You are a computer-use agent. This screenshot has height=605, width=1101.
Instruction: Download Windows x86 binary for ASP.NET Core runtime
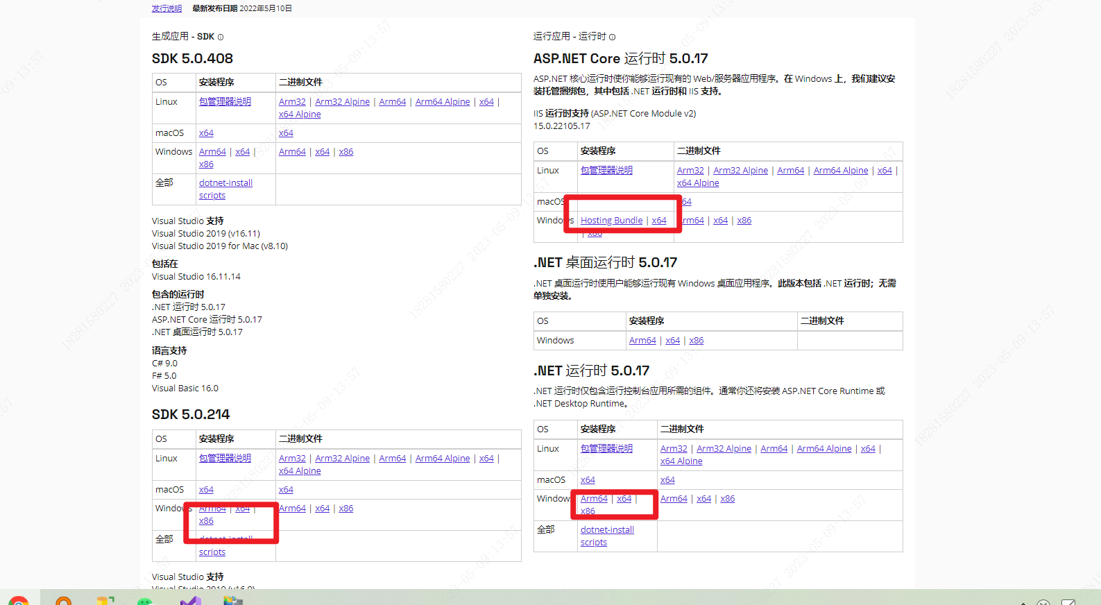pyautogui.click(x=744, y=220)
